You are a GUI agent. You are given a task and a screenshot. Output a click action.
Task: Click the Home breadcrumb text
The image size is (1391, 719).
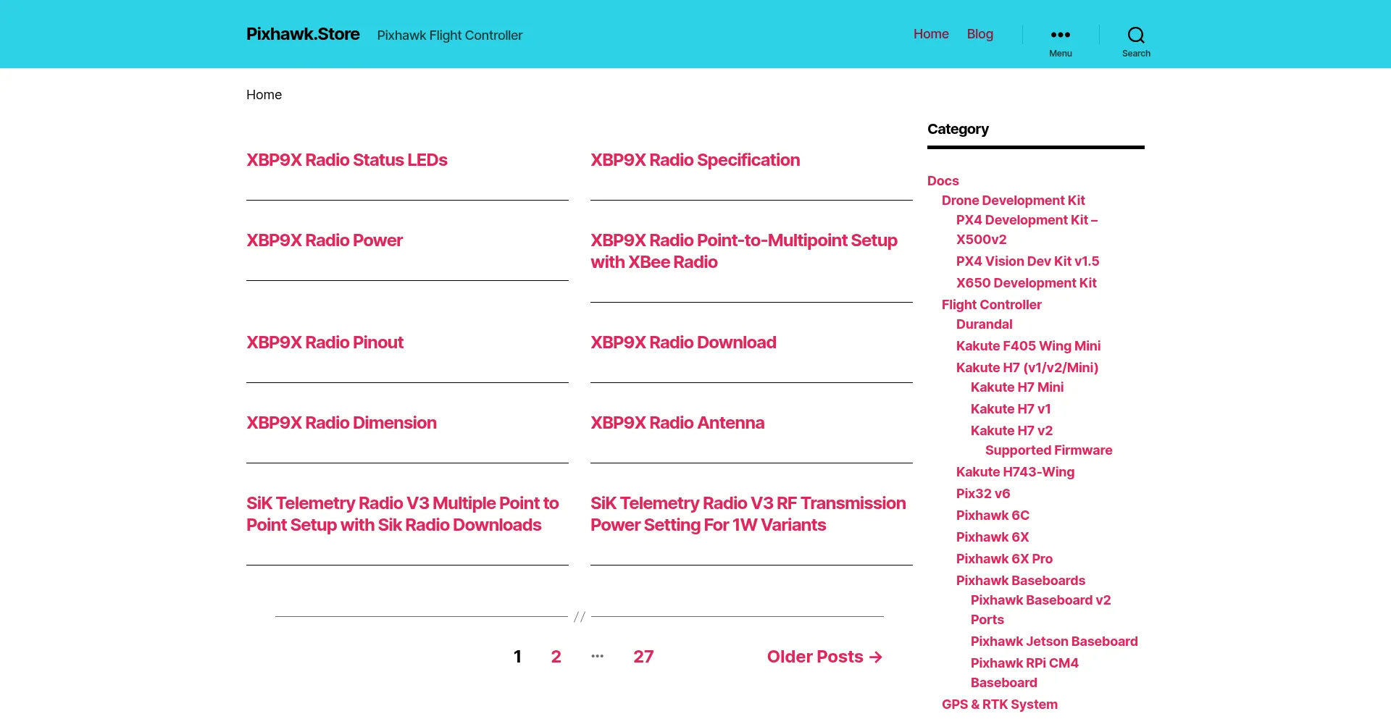point(264,95)
